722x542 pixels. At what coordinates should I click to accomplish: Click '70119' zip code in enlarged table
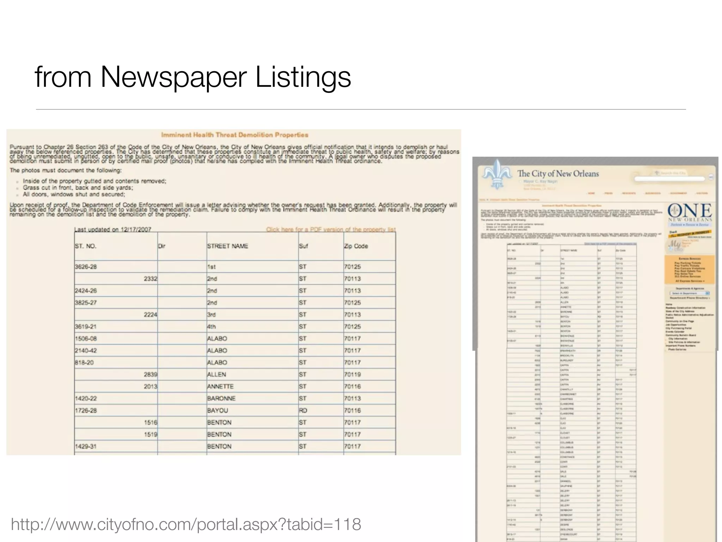(353, 375)
